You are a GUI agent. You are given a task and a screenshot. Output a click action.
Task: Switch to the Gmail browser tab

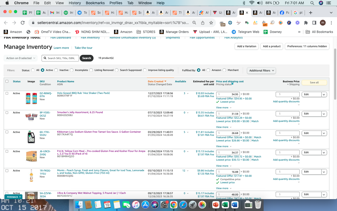[x=54, y=13]
